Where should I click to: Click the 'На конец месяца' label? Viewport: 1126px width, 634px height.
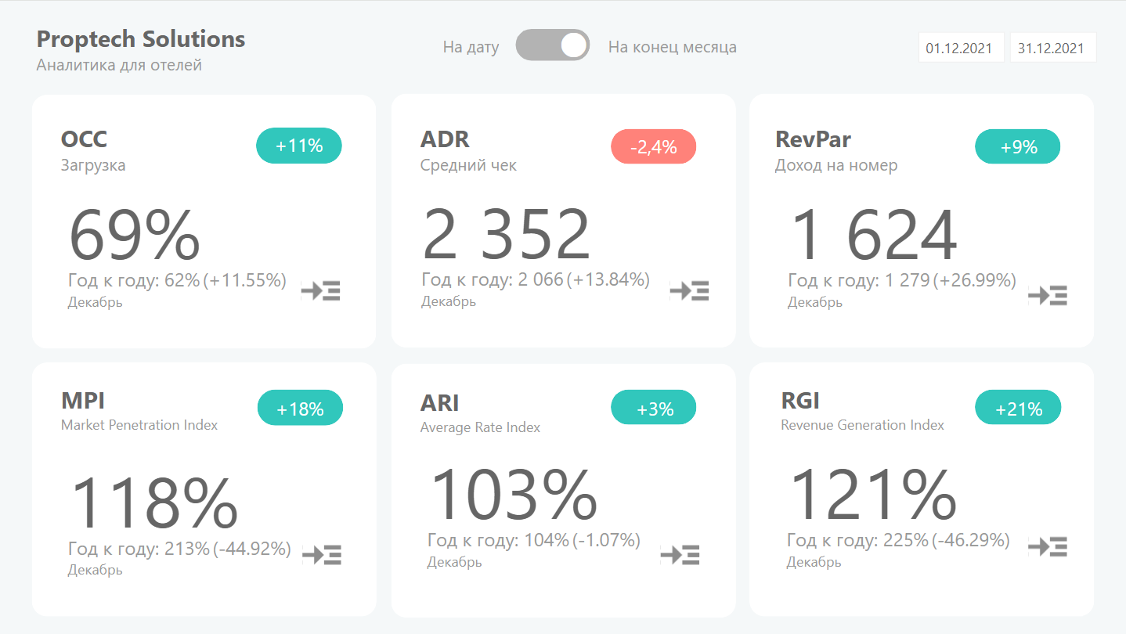[673, 47]
